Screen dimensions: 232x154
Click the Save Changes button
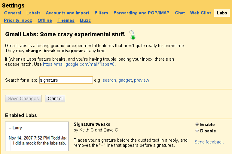pyautogui.click(x=23, y=98)
